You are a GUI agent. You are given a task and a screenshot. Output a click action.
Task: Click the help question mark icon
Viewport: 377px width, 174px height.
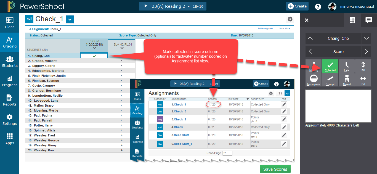318,6
